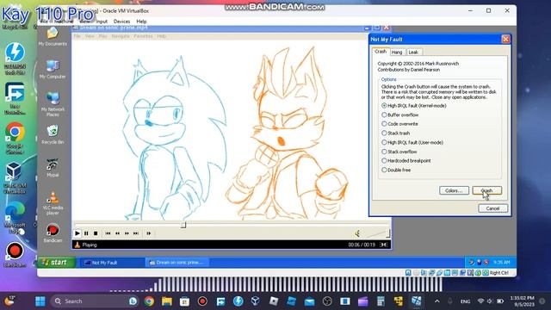Select the Double free radio option
Viewport: 551px width, 310px height.
point(396,170)
